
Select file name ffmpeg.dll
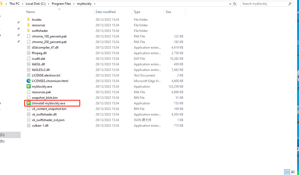(39, 53)
